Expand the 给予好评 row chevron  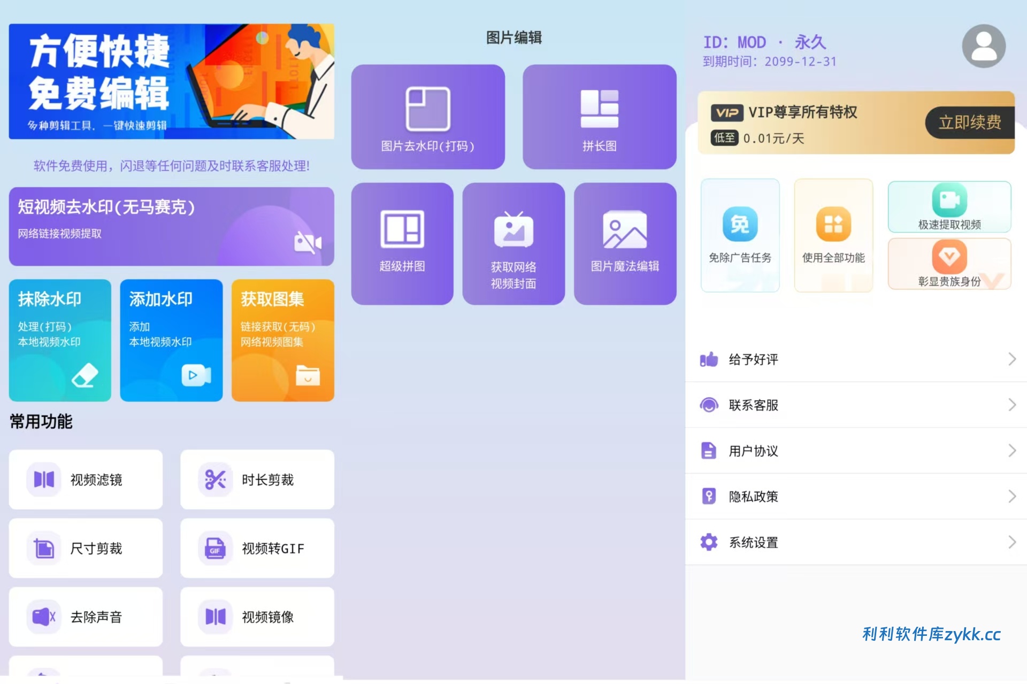click(1011, 359)
